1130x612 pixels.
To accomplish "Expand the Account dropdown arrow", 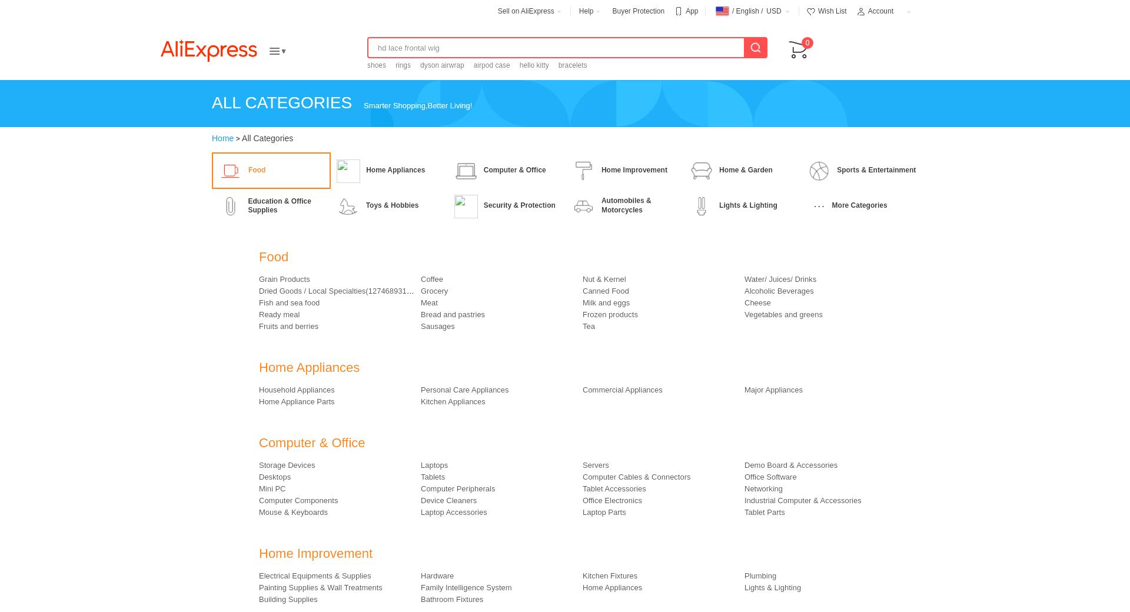I will tap(909, 12).
